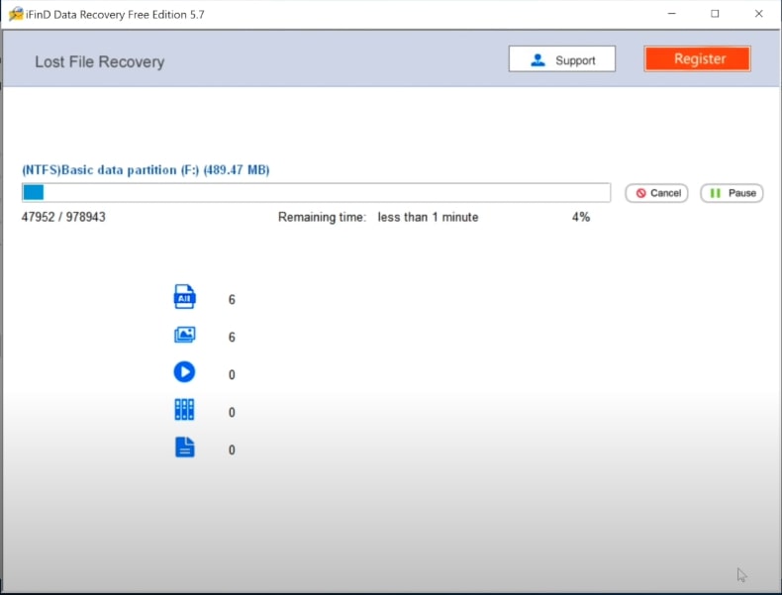This screenshot has height=595, width=782.
Task: Click the green pause bars icon
Action: [716, 193]
